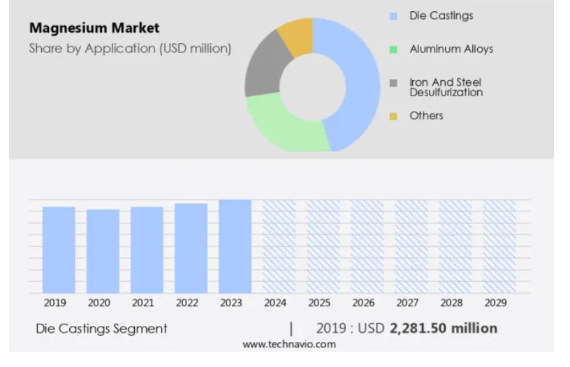This screenshot has height=367, width=570.
Task: Select the Die Castings legend label
Action: click(441, 15)
